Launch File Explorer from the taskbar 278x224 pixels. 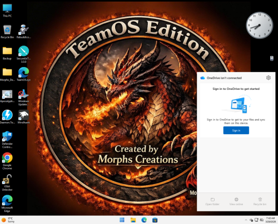[x=133, y=220]
